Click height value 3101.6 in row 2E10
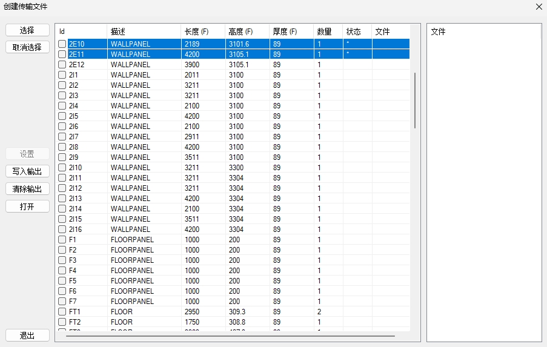Screen dimensions: 547x347 pos(239,44)
